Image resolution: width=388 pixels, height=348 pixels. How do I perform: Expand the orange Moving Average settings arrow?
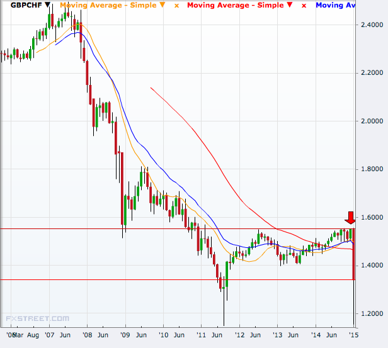[x=162, y=4]
